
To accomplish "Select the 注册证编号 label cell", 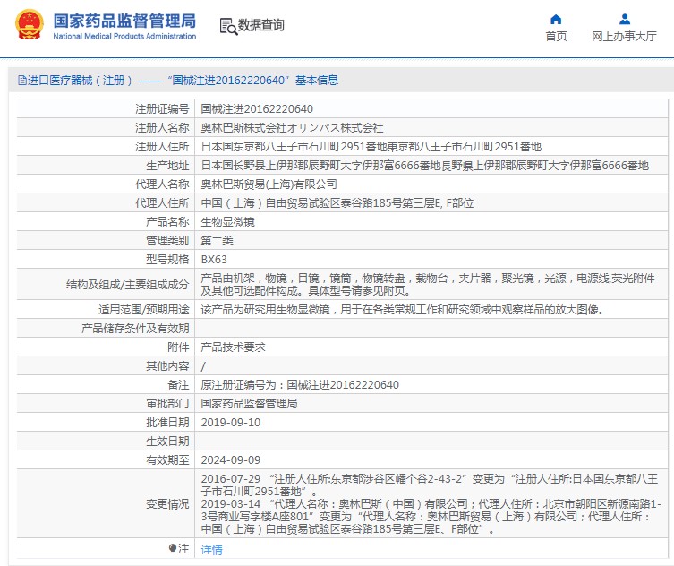I will tap(162, 109).
